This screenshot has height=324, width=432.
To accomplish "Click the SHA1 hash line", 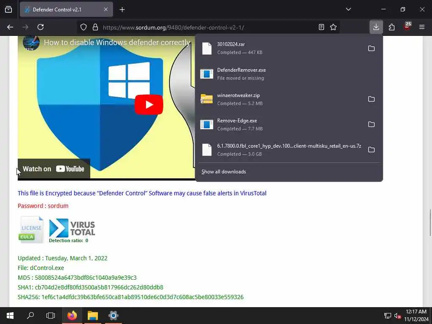I will tap(90, 287).
